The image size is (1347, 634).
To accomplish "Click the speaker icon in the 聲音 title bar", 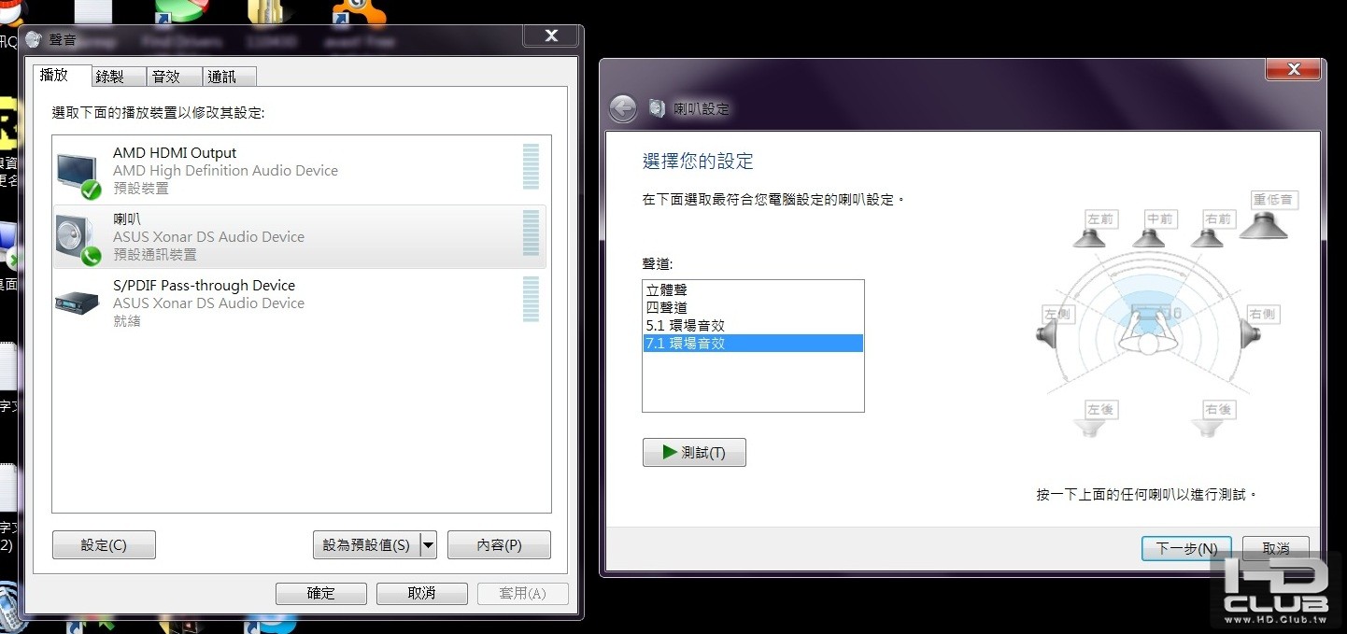I will pos(34,39).
